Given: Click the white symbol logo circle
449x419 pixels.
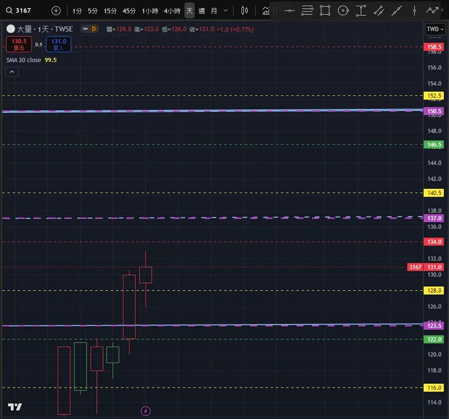Looking at the screenshot, I should pos(10,29).
